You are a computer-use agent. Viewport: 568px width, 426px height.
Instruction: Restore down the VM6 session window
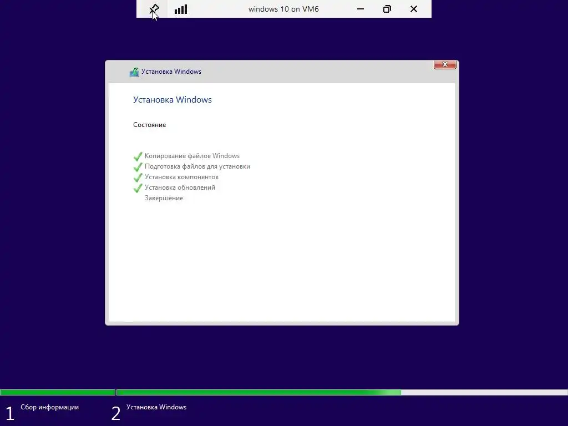click(387, 9)
